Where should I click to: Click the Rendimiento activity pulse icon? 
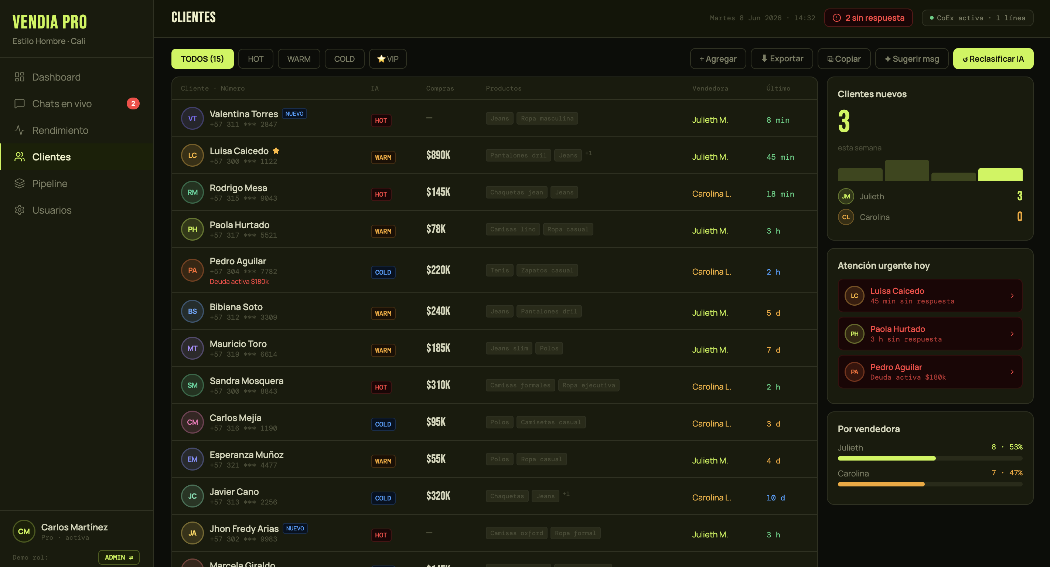[x=20, y=130]
